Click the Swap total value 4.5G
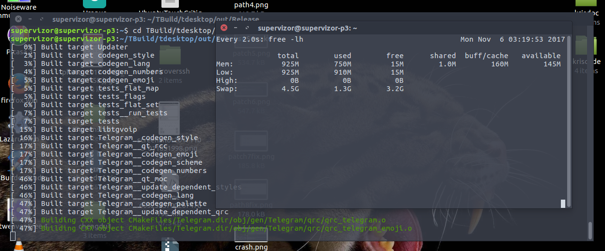Viewport: 605px width, 251px height. tap(290, 89)
